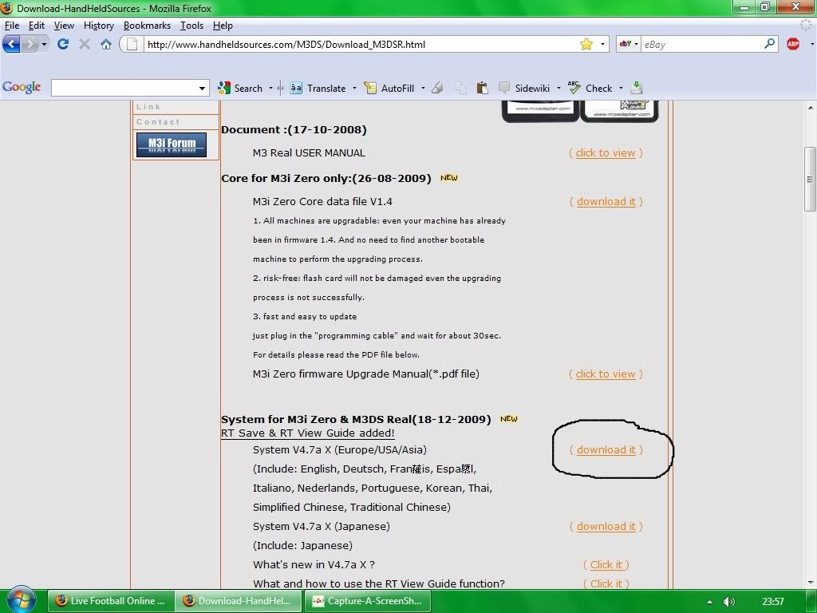Click the Google toolbar highlighter icon
Screen dimensions: 817x613
coord(437,88)
